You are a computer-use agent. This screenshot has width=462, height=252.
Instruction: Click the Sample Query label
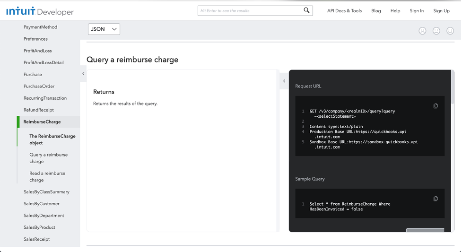[310, 179]
